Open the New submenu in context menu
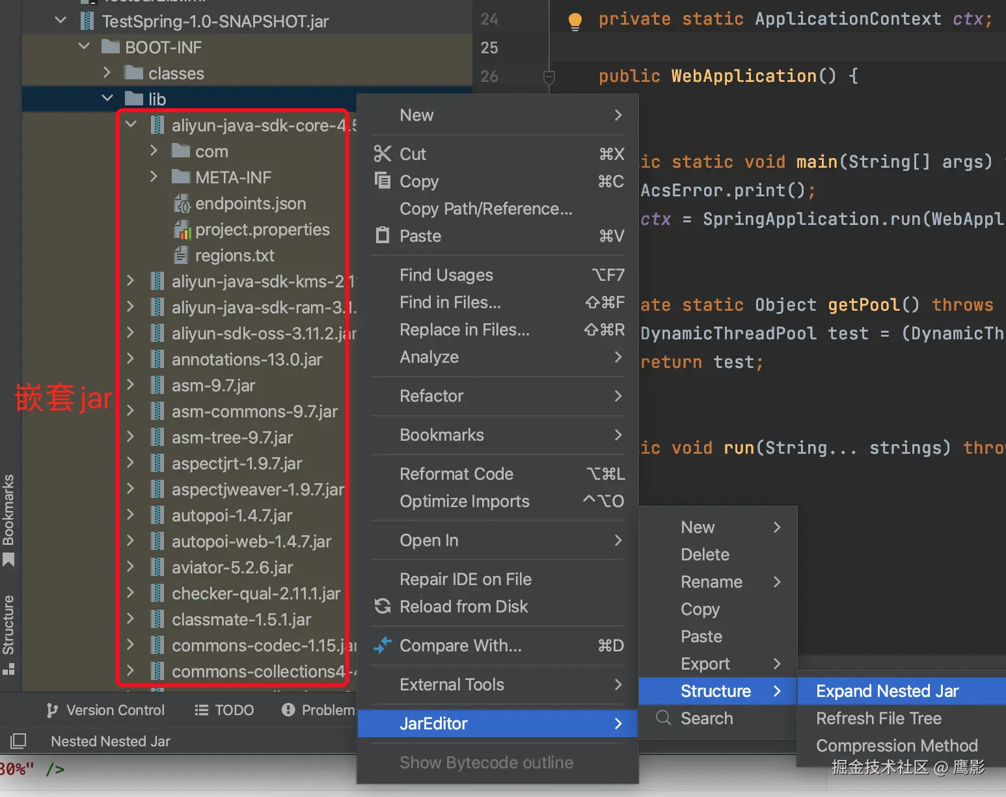 click(x=498, y=115)
